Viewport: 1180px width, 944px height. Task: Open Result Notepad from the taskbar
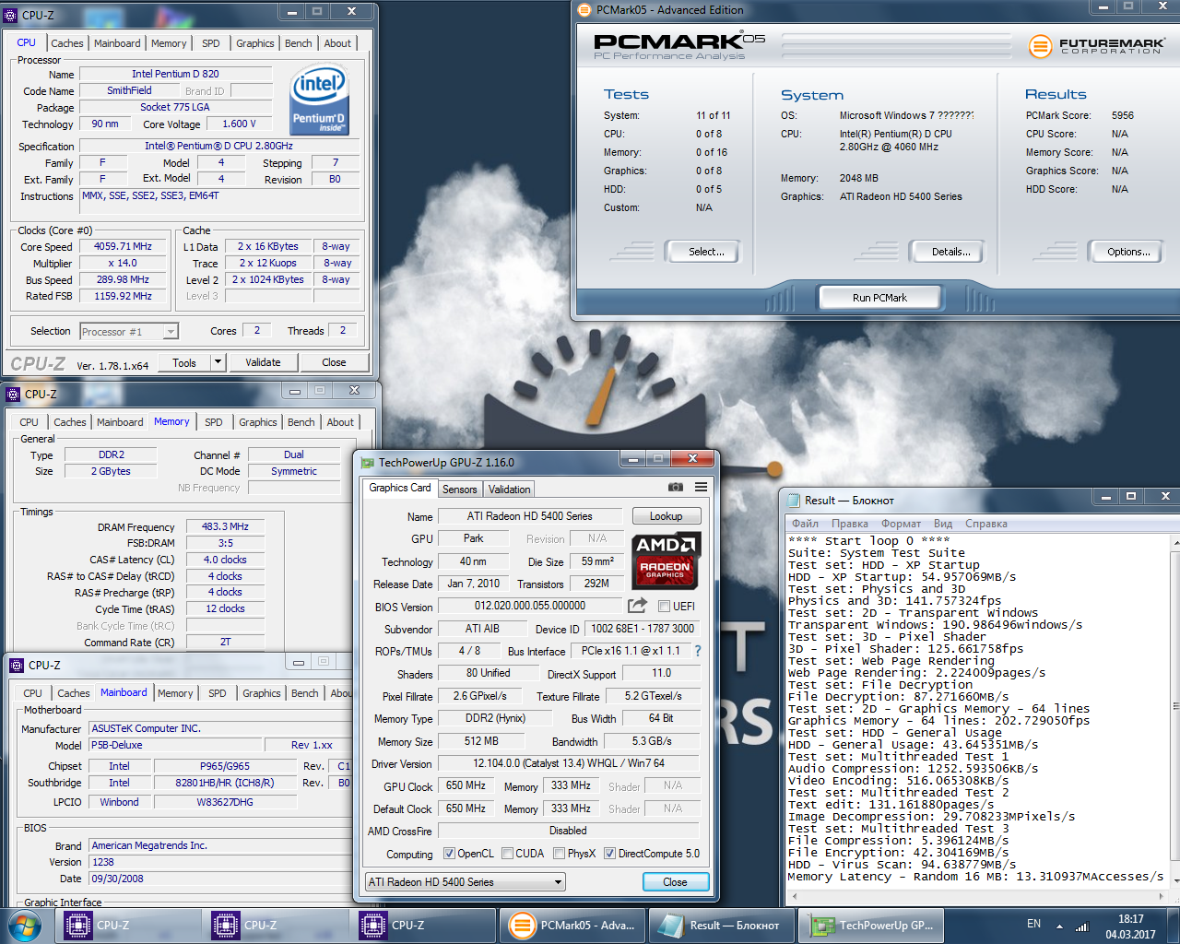pyautogui.click(x=721, y=926)
